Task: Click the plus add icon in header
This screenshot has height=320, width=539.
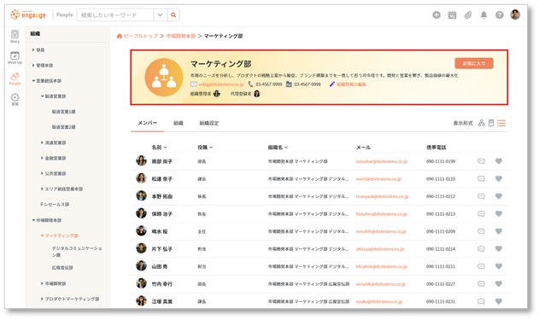Action: [x=436, y=15]
